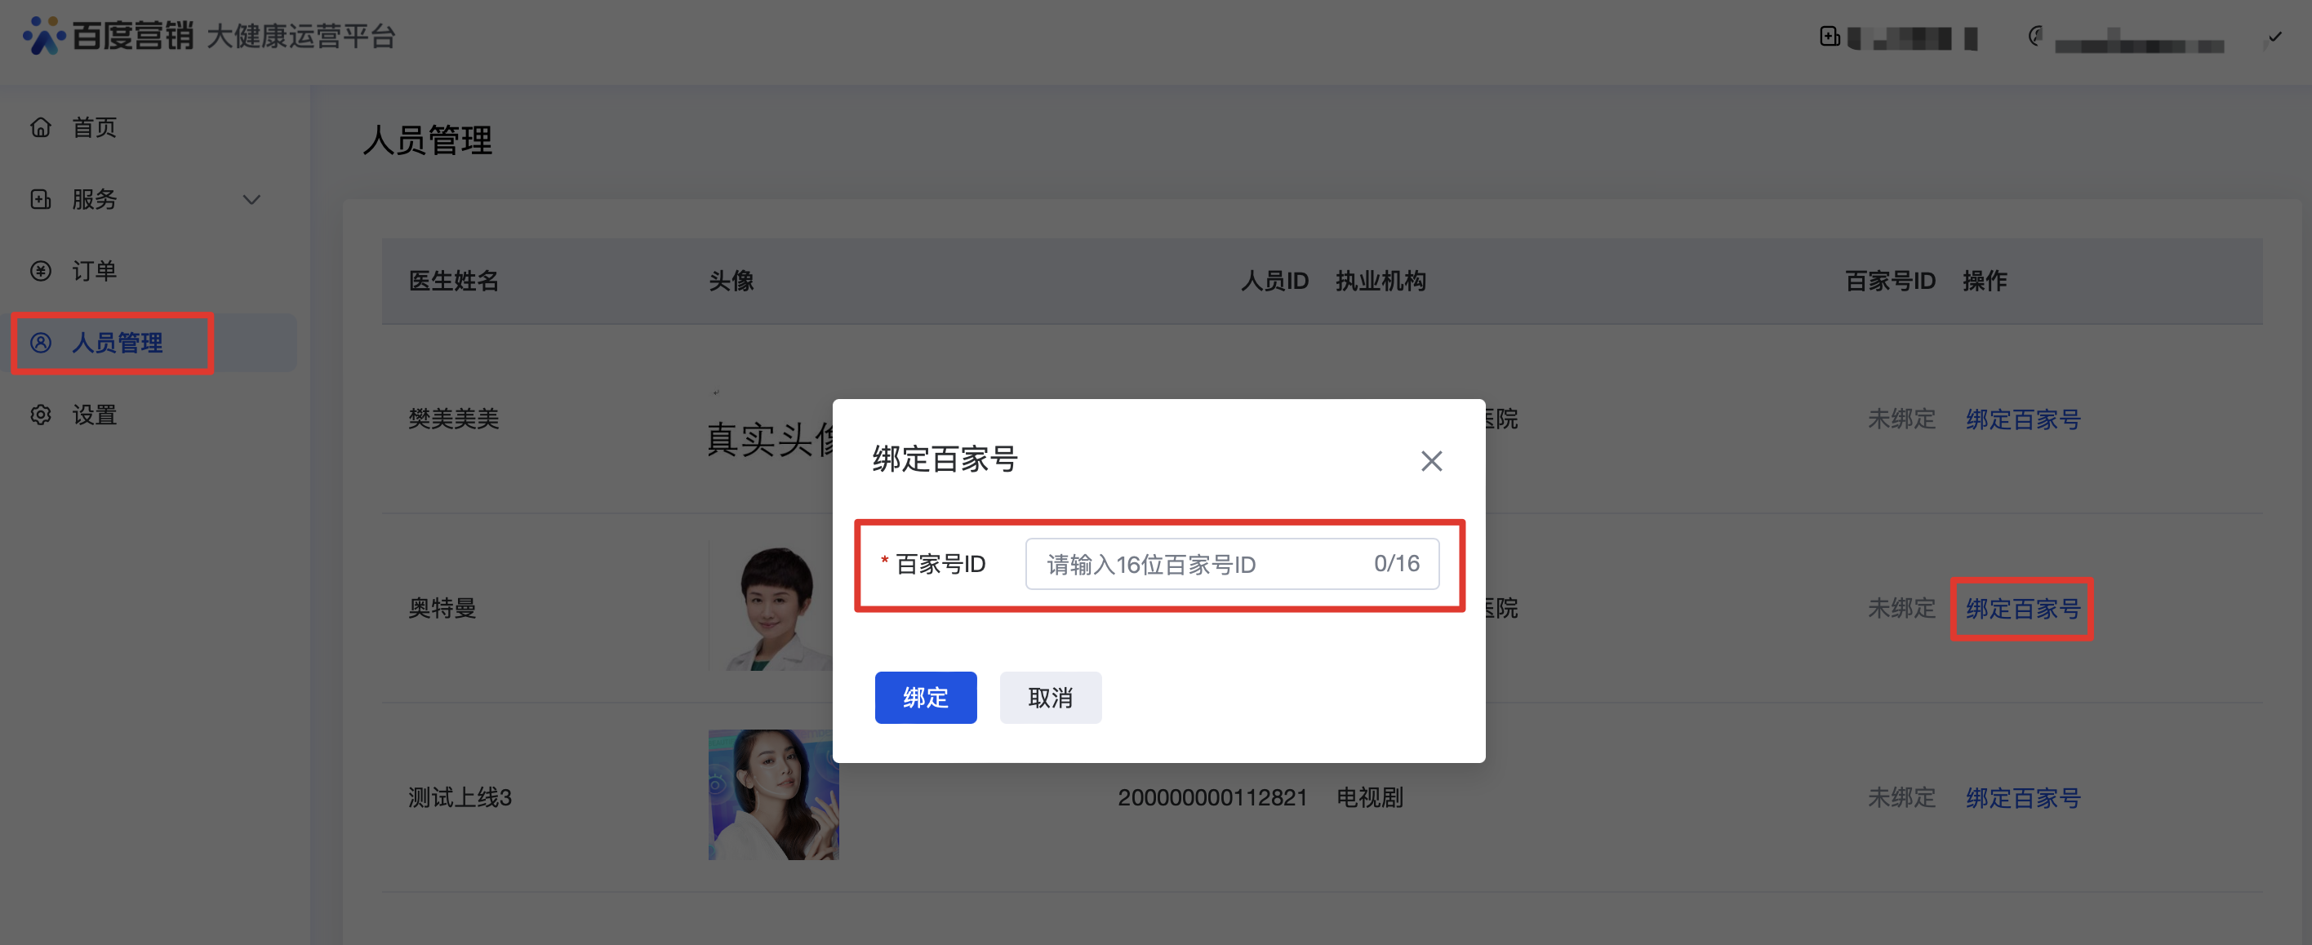Click 绑定百家号 link for 樊美美美
The image size is (2312, 945).
click(x=2022, y=419)
